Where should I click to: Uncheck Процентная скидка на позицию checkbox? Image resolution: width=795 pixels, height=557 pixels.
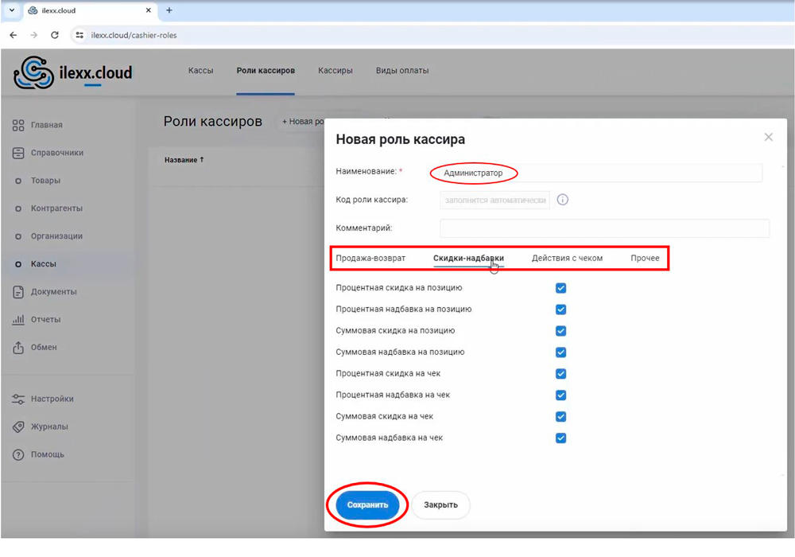tap(560, 288)
